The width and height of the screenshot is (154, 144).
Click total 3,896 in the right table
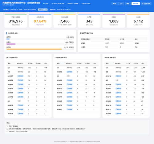[x=143, y=68]
